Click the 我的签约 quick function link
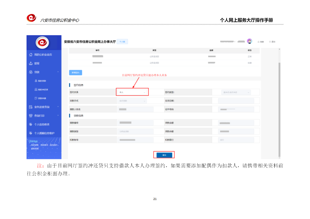Screen dimensions: 310x219 53,145
